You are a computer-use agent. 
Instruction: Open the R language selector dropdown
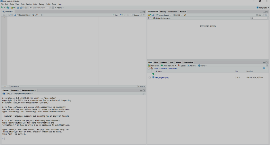150,18
